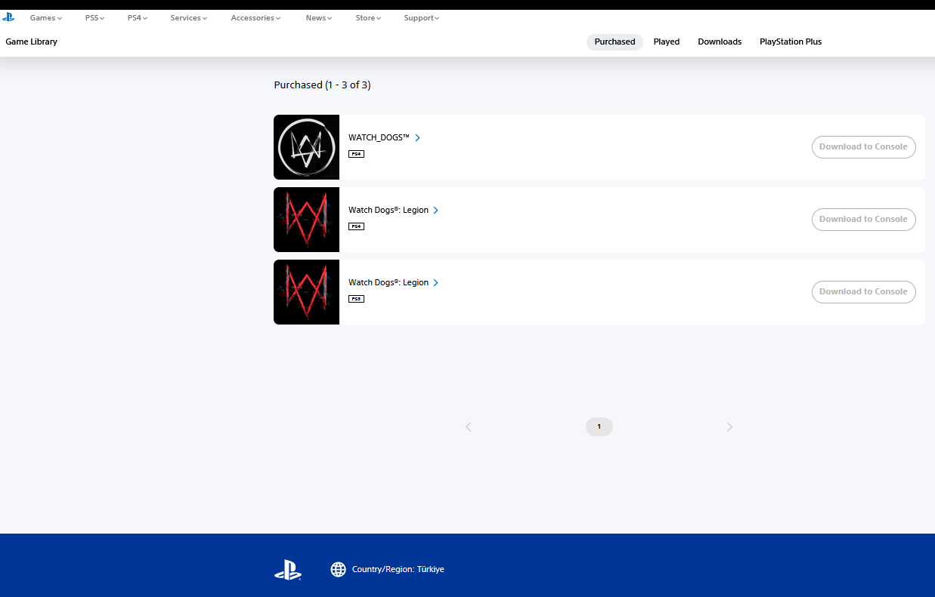Open the Support dropdown menu
Viewport: 935px width, 597px height.
click(421, 18)
